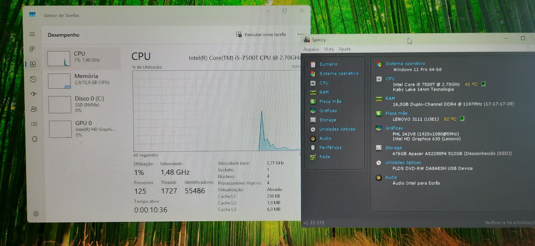Open Vista menu in Speccy
This screenshot has width=535, height=246.
(x=329, y=49)
